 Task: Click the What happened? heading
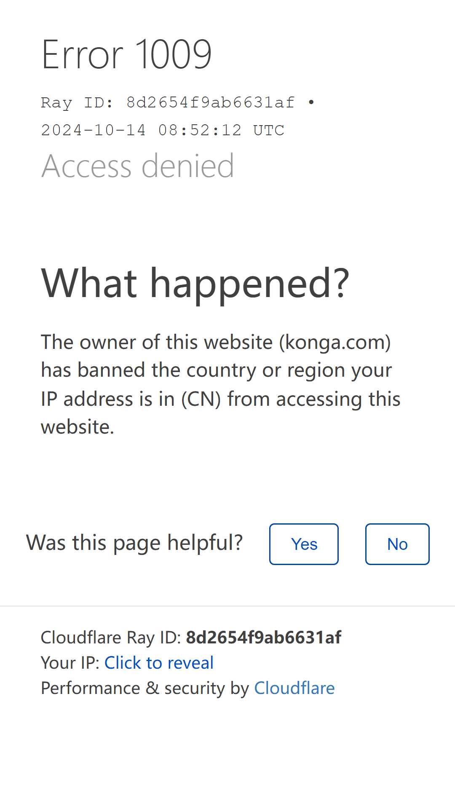point(195,284)
